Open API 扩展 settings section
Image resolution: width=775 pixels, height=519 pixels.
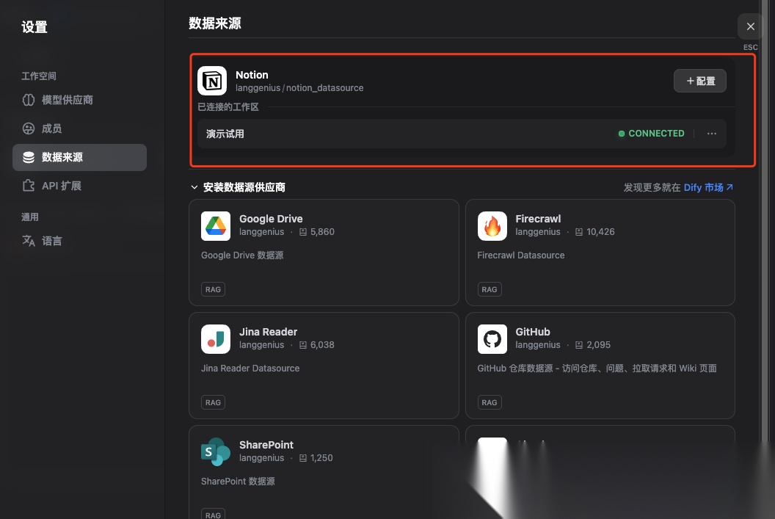point(79,186)
